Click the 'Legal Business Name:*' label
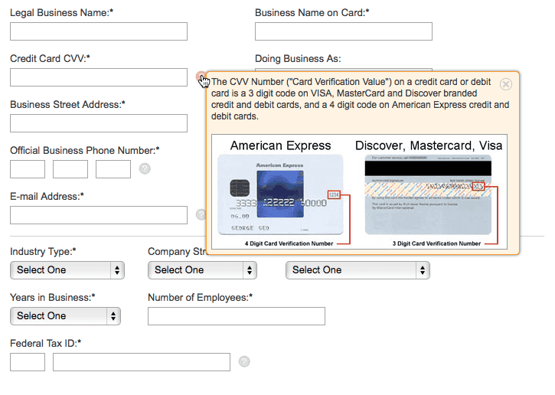The height and width of the screenshot is (395, 555). (61, 13)
